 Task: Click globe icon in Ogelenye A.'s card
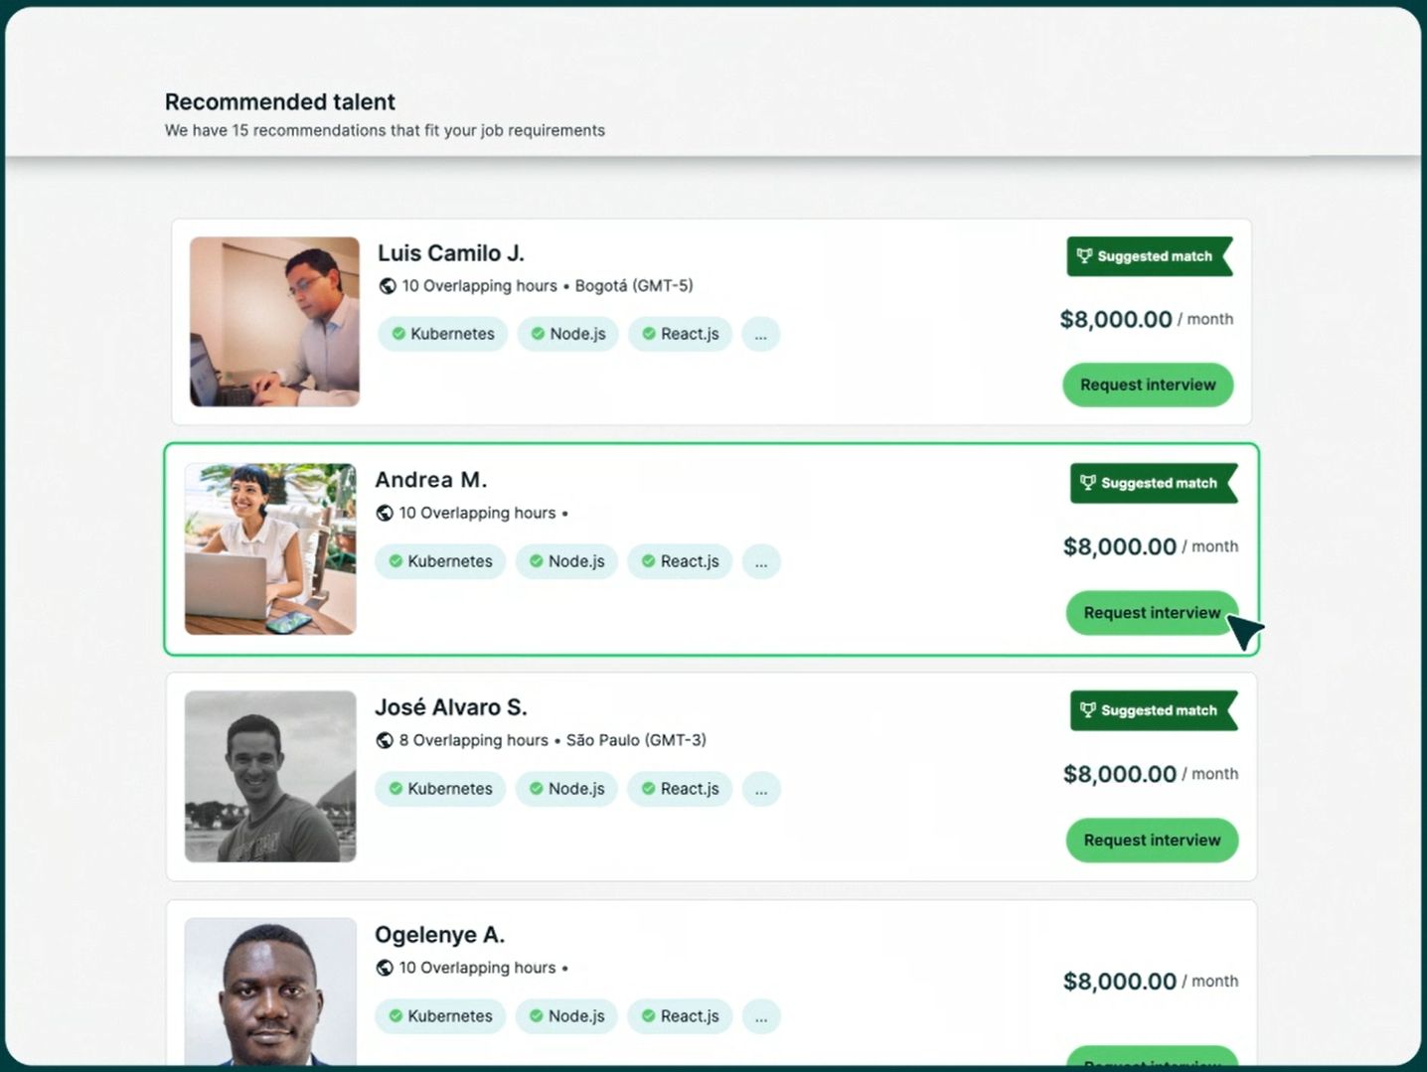(385, 969)
